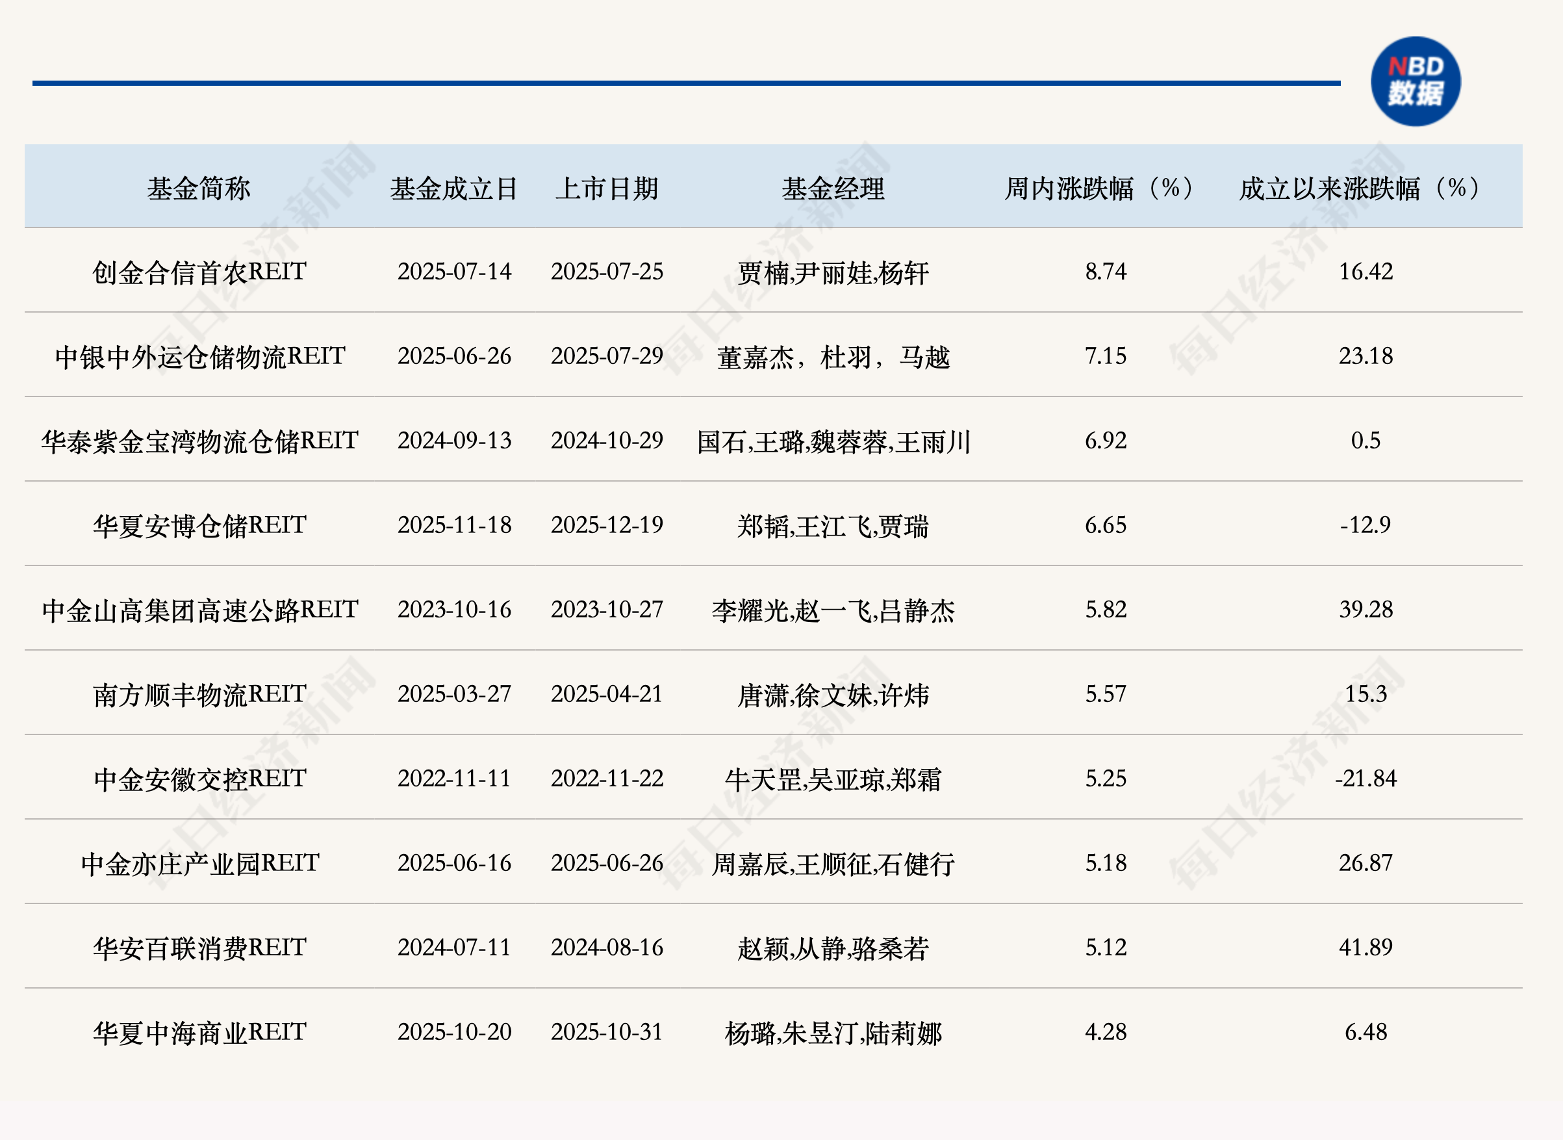The image size is (1563, 1140).
Task: Click the establishment date 2024-09-13
Action: 454,441
